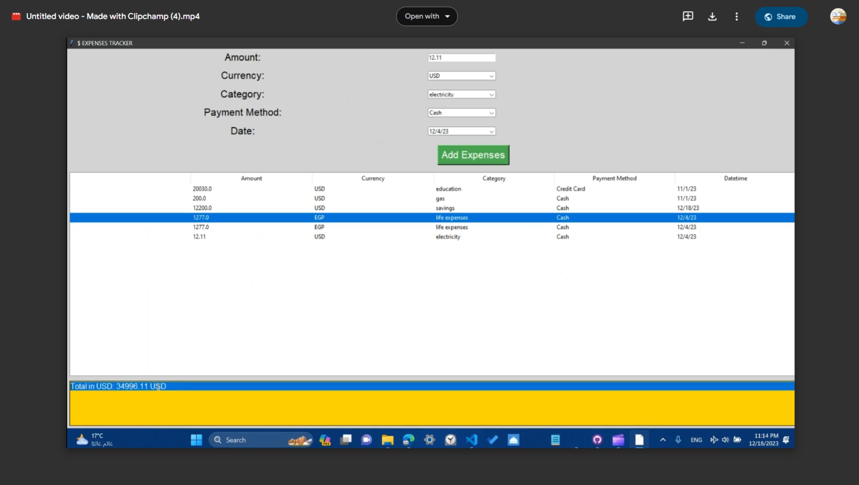Viewport: 859px width, 485px height.
Task: Click the highlighted life expenses row
Action: coord(433,217)
